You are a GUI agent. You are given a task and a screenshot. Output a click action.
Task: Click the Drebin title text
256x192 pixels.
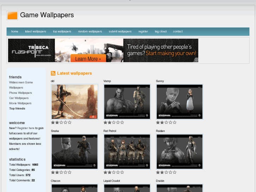160,181
